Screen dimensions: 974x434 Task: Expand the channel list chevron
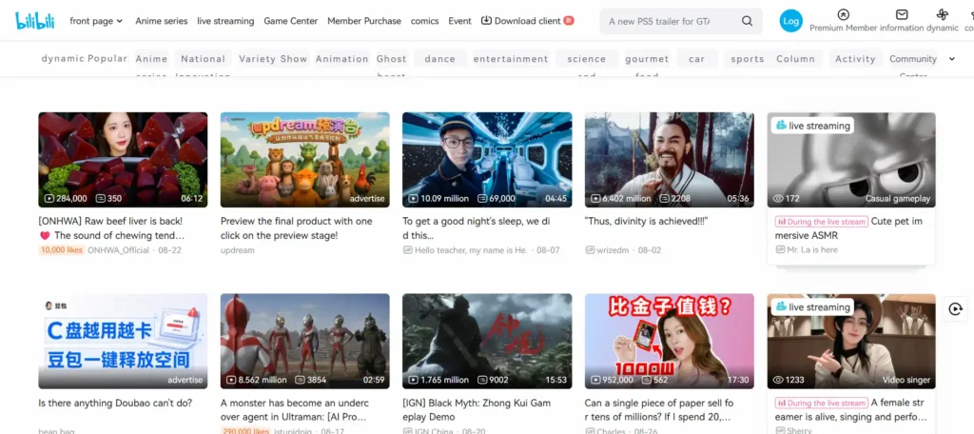[x=951, y=59]
